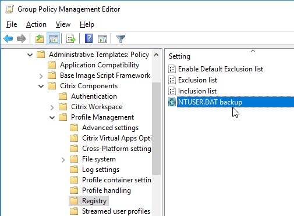Click the Group Policy Management Editor title icon
Image resolution: width=294 pixels, height=216 pixels.
9,9
